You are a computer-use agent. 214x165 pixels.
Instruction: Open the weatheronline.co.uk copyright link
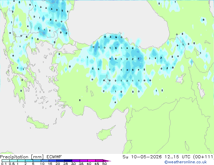[x=186, y=162]
